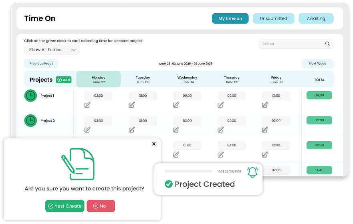
Task: Switch to My time on tab
Action: pos(230,18)
